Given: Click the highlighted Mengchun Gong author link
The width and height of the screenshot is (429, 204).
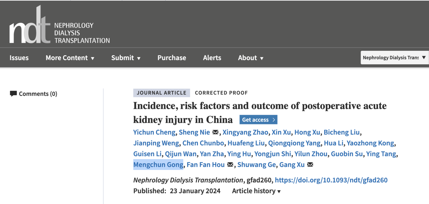Looking at the screenshot, I should pos(158,165).
